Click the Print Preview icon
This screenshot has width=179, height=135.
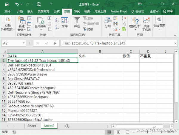pos(39,4)
